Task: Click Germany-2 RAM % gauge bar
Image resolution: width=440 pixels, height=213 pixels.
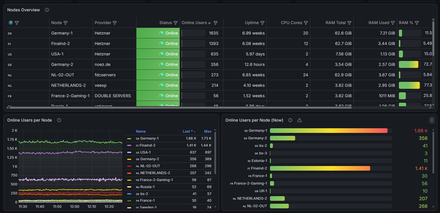Action: click(408, 64)
